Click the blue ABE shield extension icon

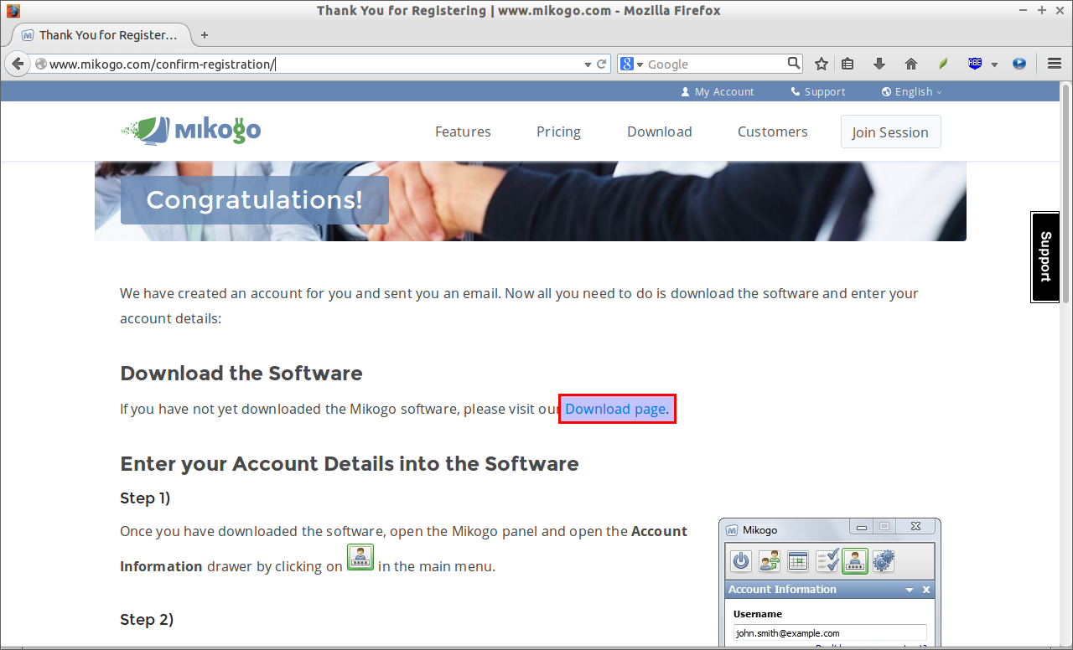point(975,64)
